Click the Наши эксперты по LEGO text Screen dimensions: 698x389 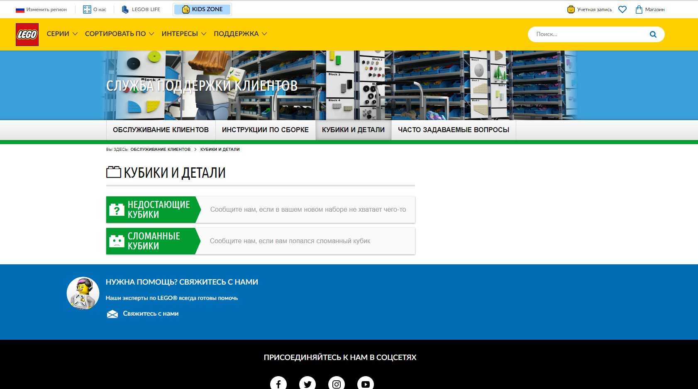tap(172, 298)
